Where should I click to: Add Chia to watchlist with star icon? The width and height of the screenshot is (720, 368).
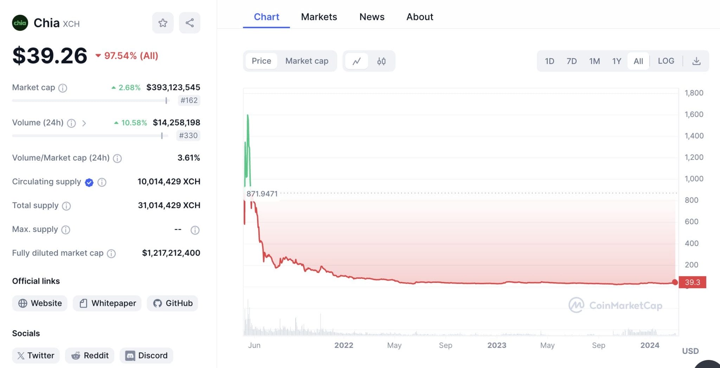point(162,23)
